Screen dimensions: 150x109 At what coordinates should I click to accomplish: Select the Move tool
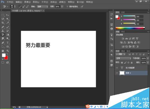tap(7, 15)
